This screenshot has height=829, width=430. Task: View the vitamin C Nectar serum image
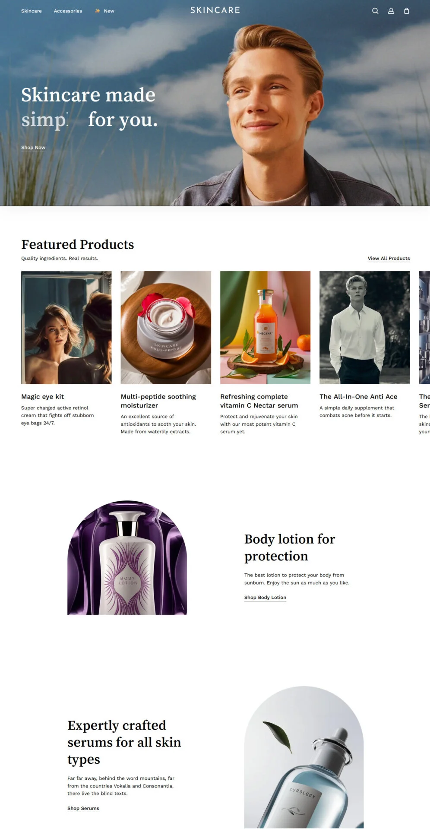pyautogui.click(x=265, y=327)
